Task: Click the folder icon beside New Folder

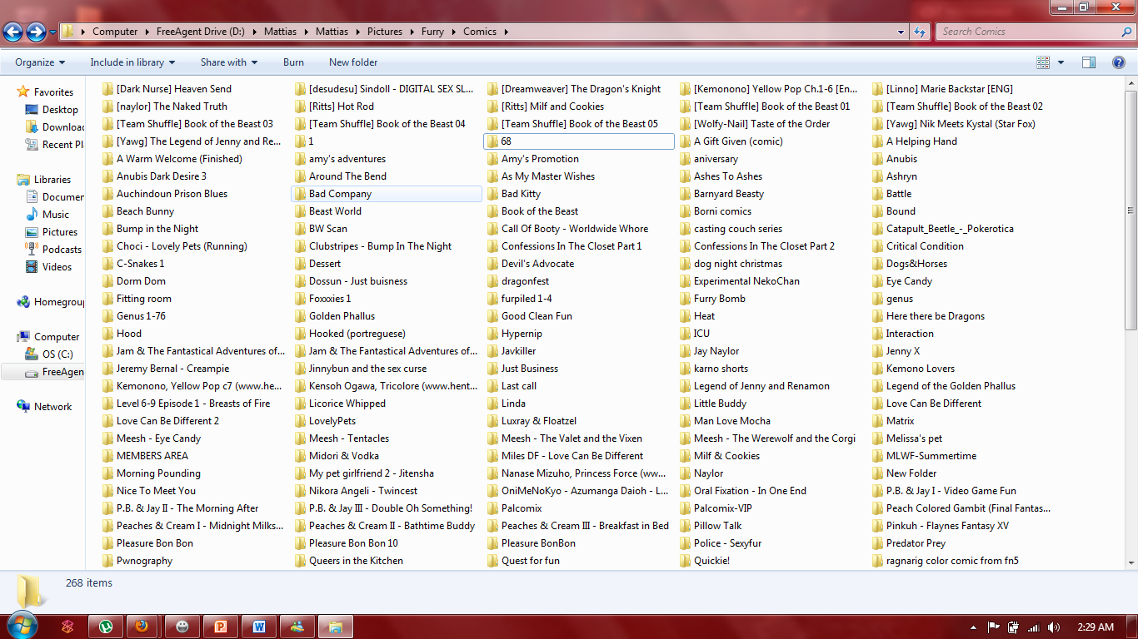Action: click(877, 473)
